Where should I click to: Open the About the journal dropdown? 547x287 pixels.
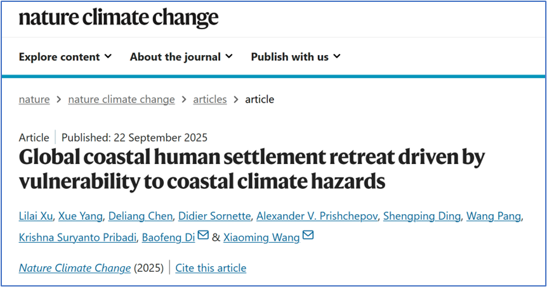pos(181,56)
